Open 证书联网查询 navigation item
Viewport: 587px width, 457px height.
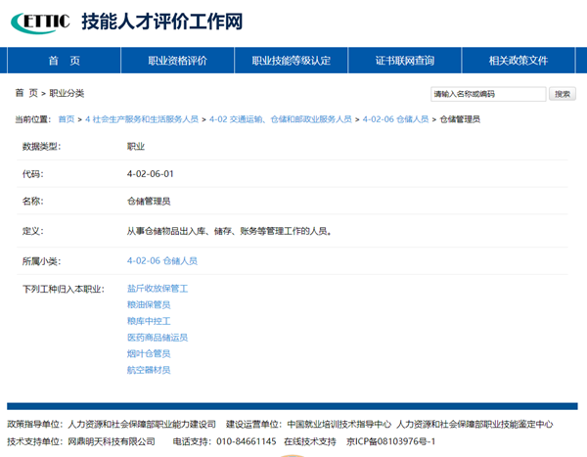(x=404, y=61)
